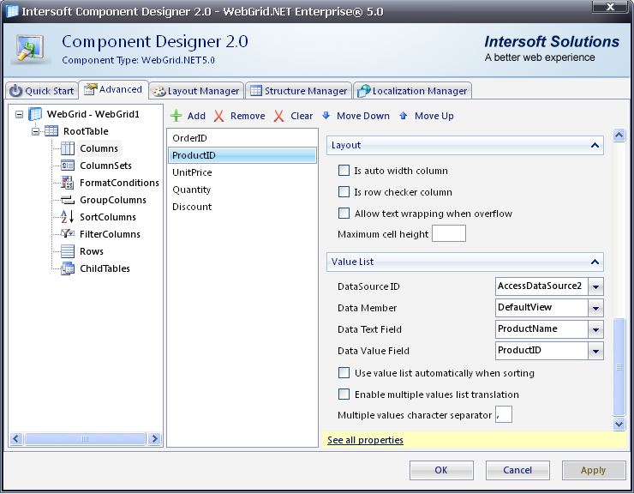The width and height of the screenshot is (634, 494).
Task: Select UnitPrice in the column list
Action: (x=242, y=172)
